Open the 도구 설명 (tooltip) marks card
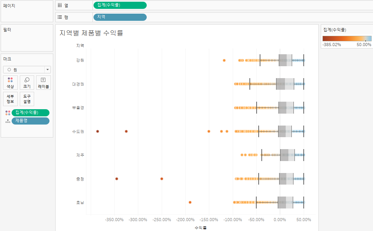Viewport: 373px width, 231px height. click(27, 99)
